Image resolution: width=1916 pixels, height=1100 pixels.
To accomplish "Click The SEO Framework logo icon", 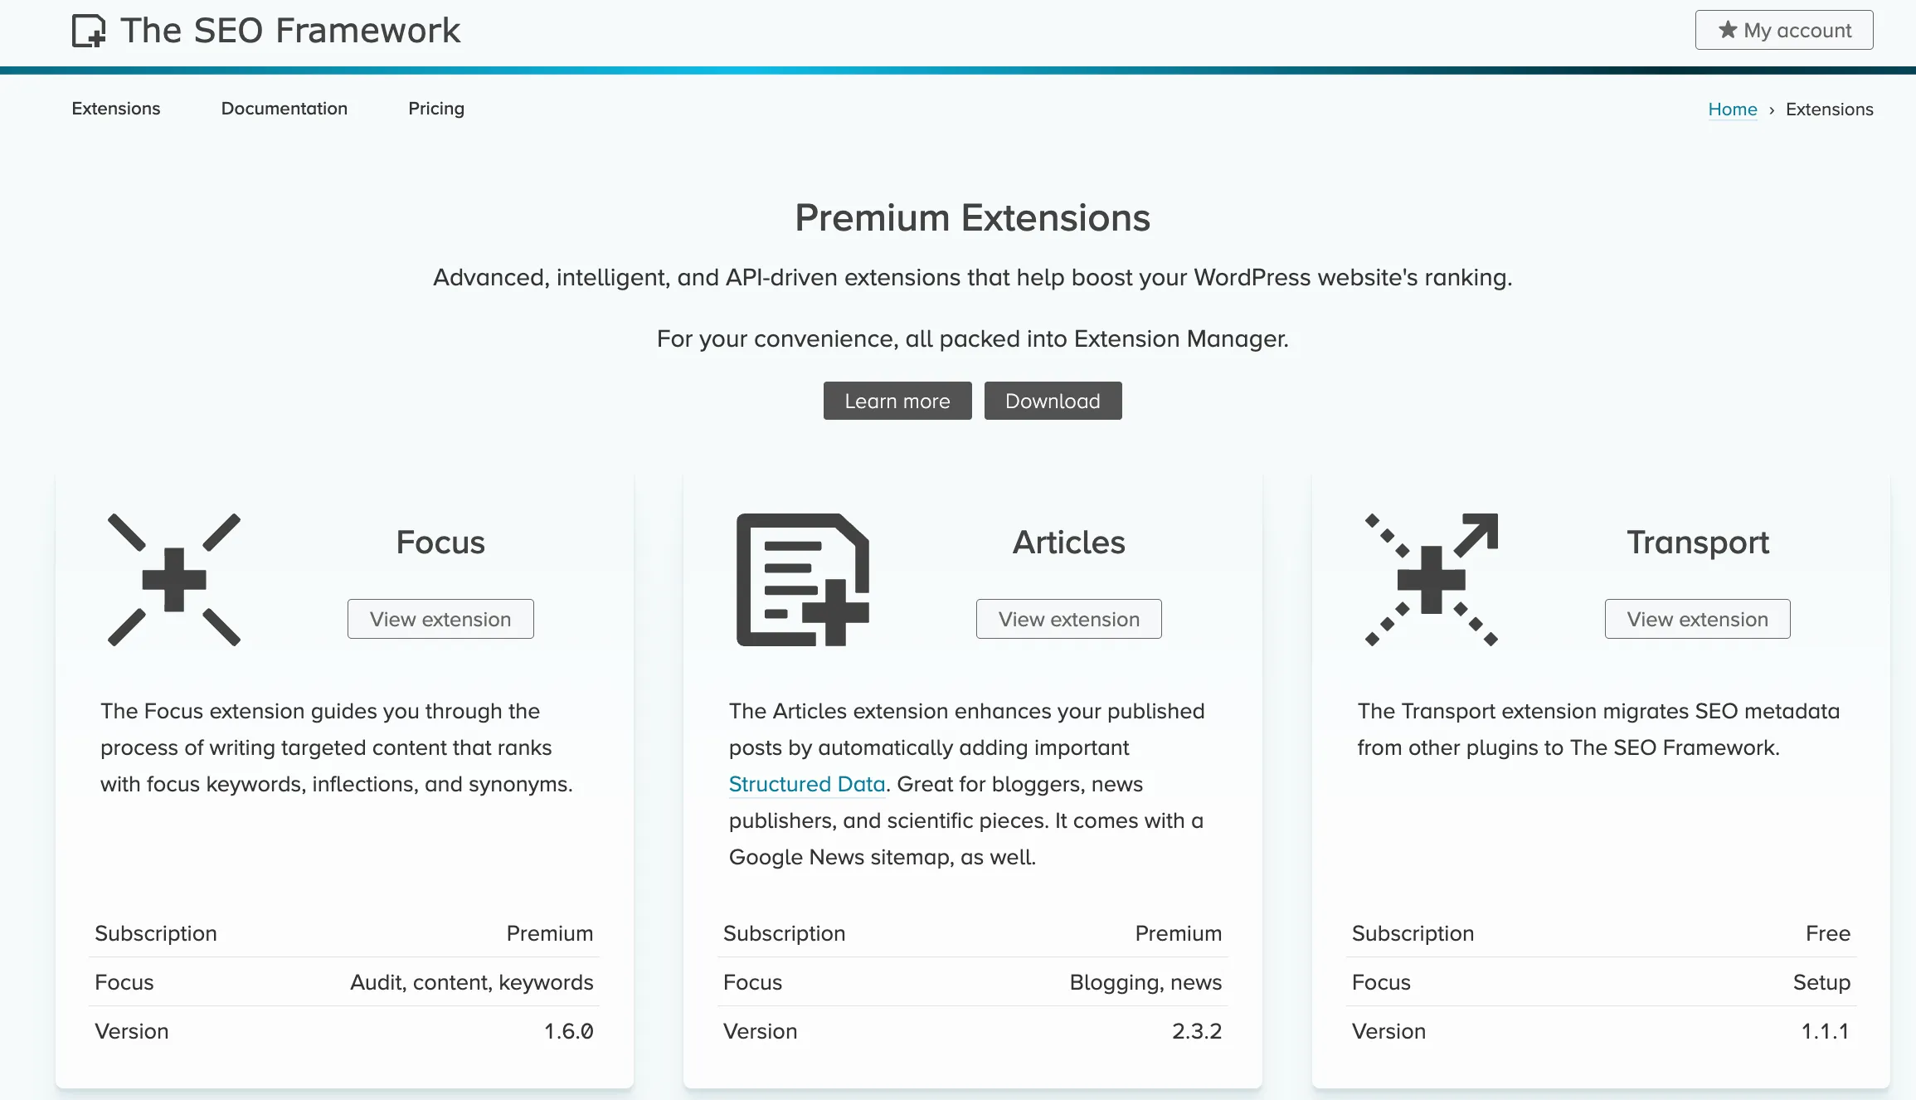I will [x=89, y=30].
